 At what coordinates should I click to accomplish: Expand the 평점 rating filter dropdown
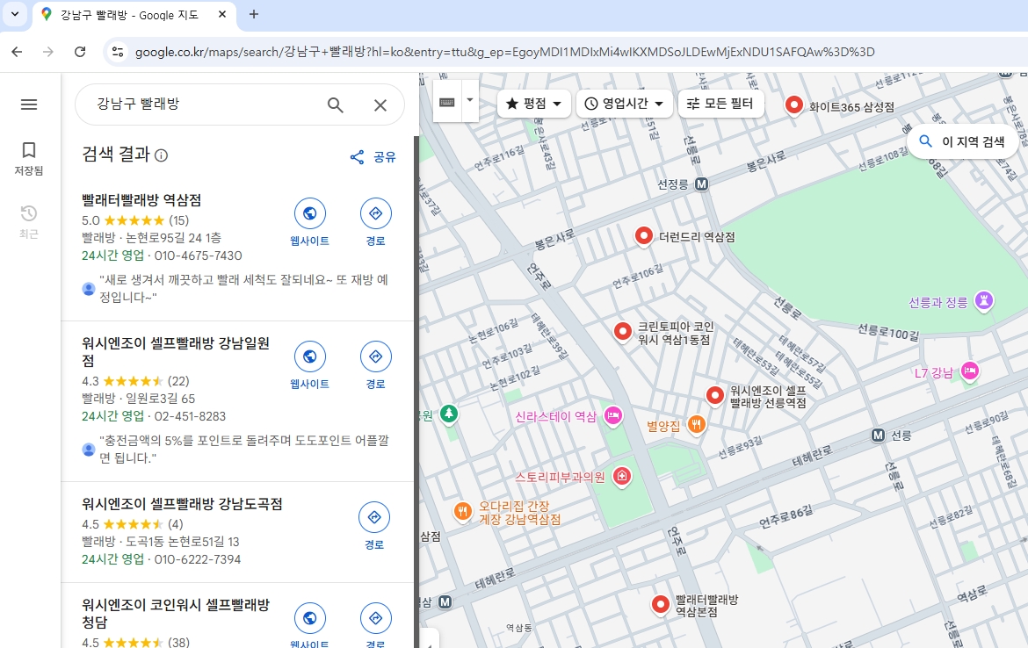[x=534, y=104]
